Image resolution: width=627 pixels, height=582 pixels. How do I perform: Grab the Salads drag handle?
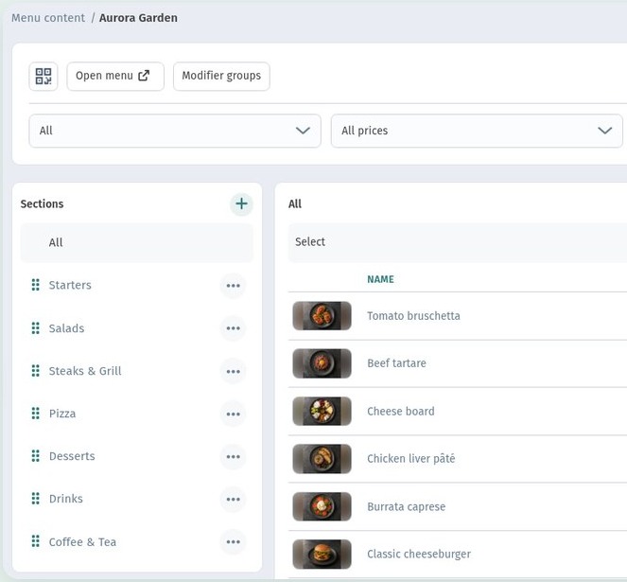[36, 328]
